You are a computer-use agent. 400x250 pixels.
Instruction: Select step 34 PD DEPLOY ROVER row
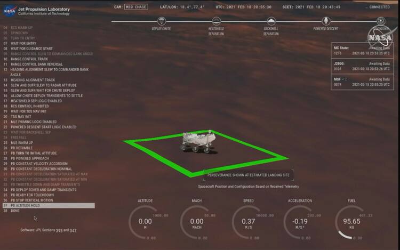coord(40,190)
